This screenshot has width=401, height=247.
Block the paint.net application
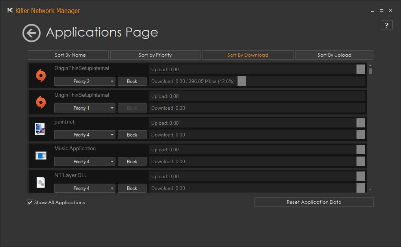132,135
